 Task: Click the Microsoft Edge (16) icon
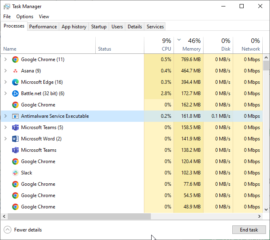[15, 82]
